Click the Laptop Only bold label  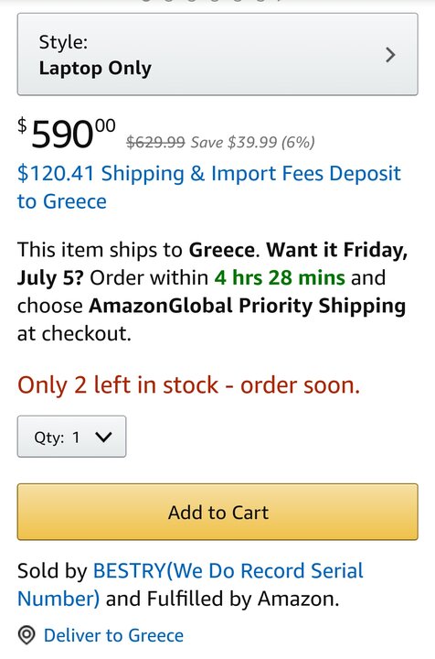pyautogui.click(x=95, y=68)
